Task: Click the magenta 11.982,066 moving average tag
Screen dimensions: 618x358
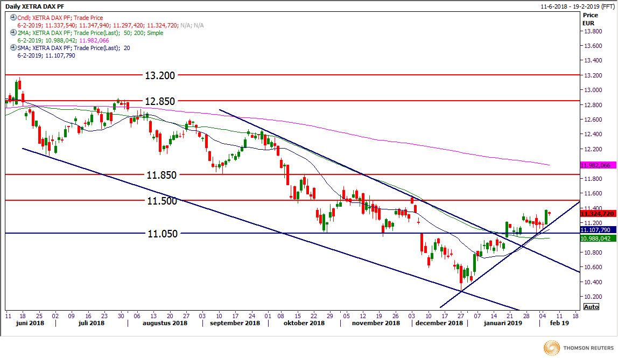Action: point(598,165)
